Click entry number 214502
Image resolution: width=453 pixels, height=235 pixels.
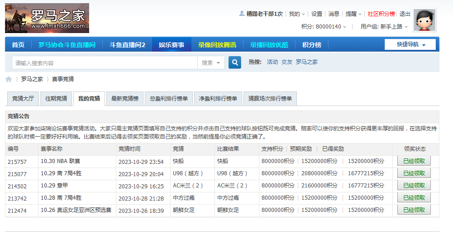(x=17, y=186)
